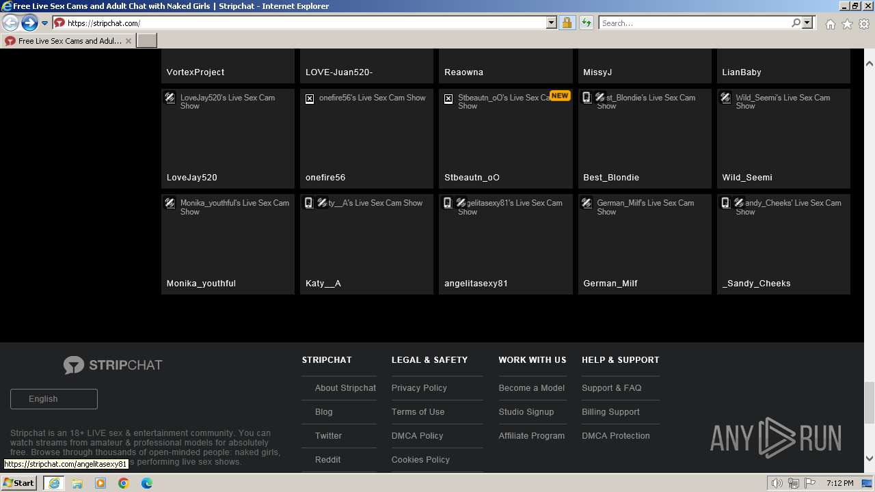
Task: Open the Chrome taskbar icon
Action: click(x=124, y=483)
